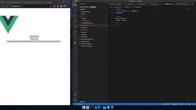Open Visual Studio Code from the Dock
This screenshot has width=196, height=110.
95,107
